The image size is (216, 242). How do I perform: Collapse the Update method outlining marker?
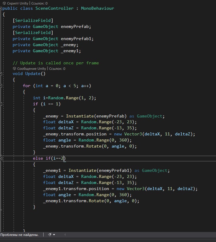pyautogui.click(x=1, y=74)
